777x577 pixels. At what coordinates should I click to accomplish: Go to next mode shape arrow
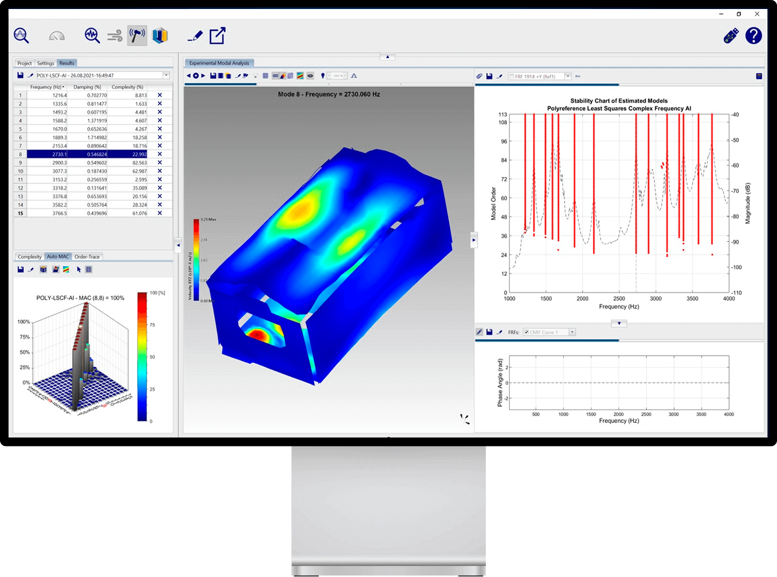pos(203,76)
